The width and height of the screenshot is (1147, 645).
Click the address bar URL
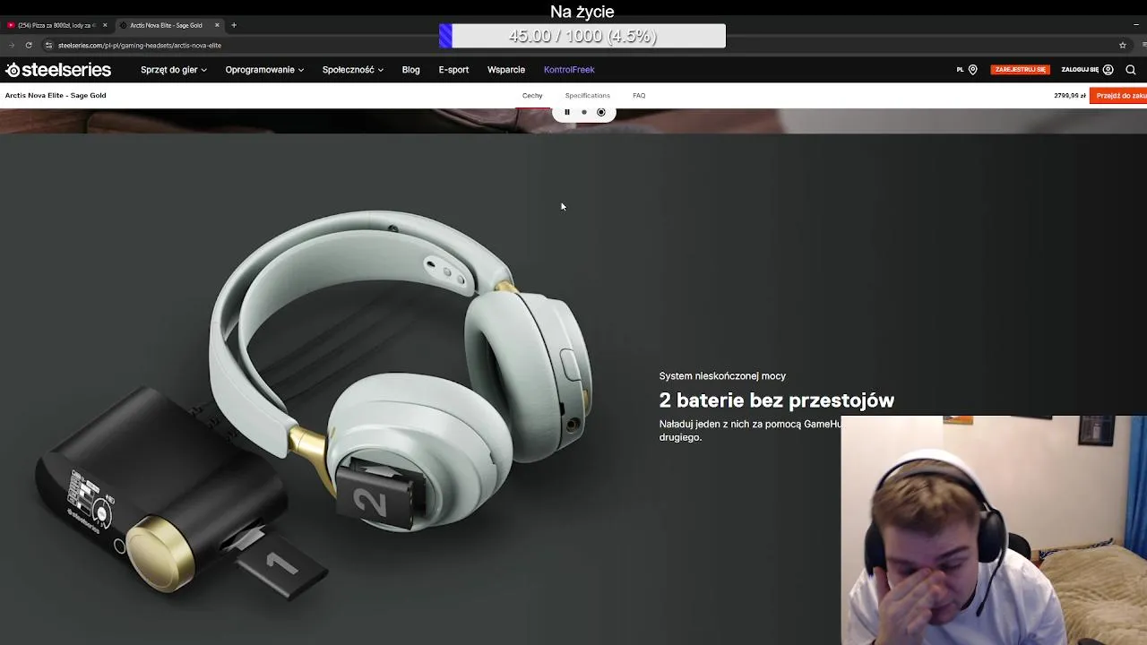pyautogui.click(x=140, y=45)
